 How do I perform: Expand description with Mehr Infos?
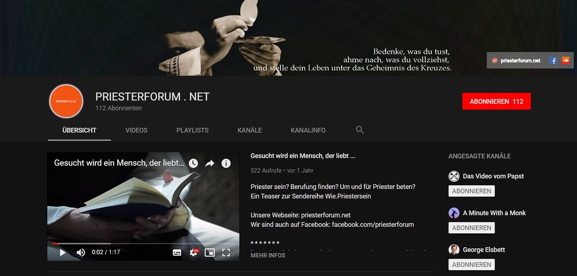pyautogui.click(x=268, y=255)
